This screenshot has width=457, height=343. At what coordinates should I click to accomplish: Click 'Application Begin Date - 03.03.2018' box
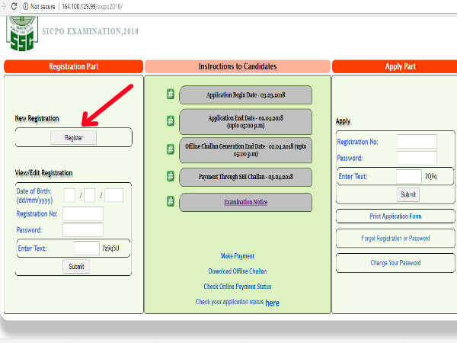click(246, 95)
